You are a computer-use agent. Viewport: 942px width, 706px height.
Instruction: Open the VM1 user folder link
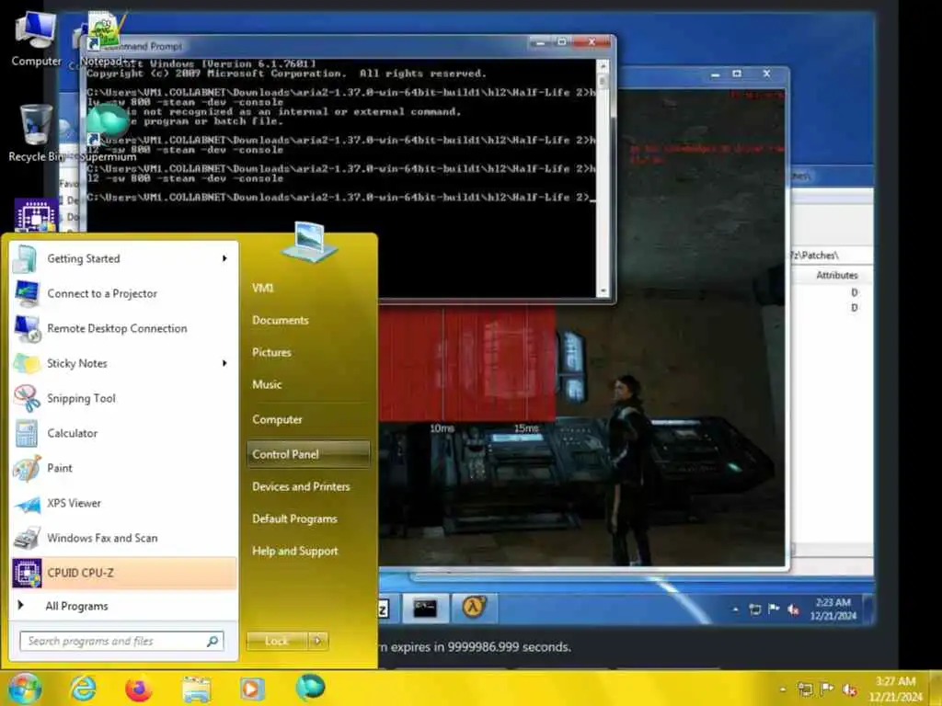click(x=262, y=288)
